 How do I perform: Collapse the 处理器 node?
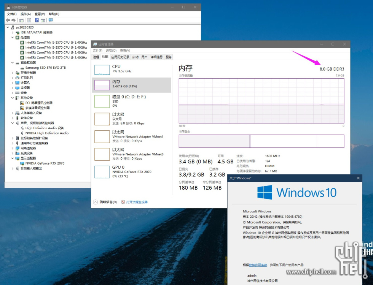(x=12, y=38)
